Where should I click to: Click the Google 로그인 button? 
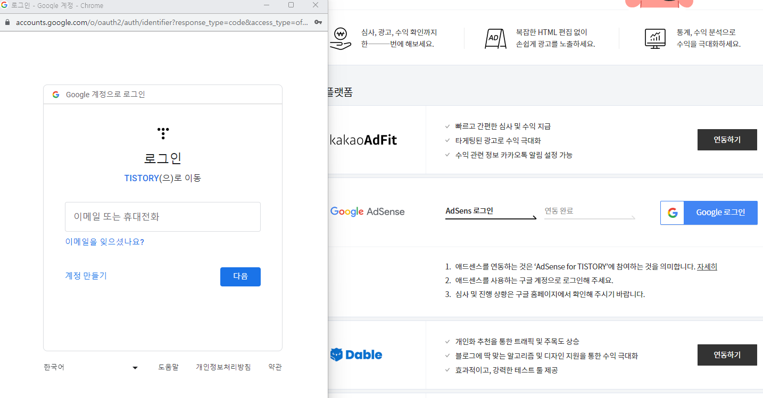click(x=709, y=213)
